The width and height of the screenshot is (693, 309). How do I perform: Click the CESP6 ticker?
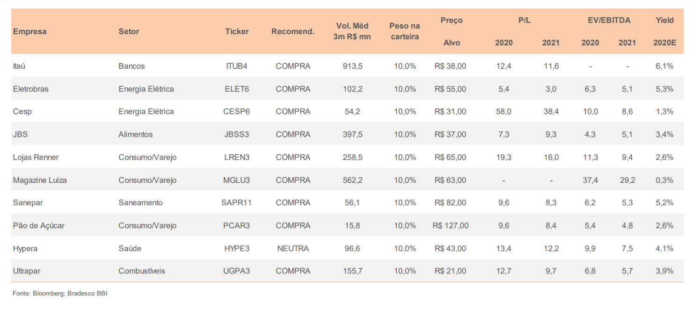tap(237, 111)
